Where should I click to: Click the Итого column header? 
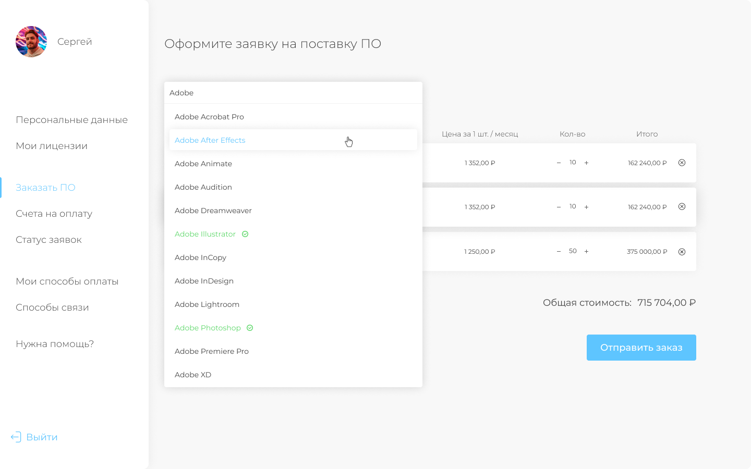pyautogui.click(x=647, y=134)
